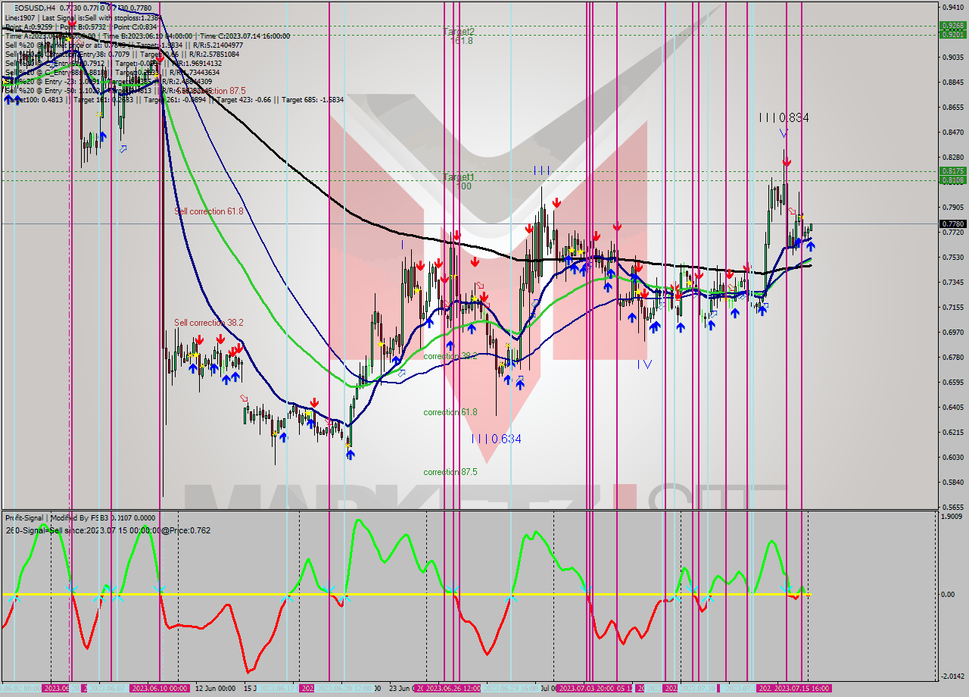Click 0.6405 on the price scale
Viewport: 969px width, 697px height.
pyautogui.click(x=952, y=407)
